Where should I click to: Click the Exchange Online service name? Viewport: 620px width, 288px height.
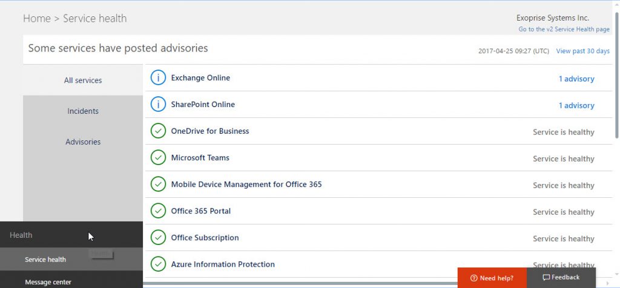pos(200,78)
